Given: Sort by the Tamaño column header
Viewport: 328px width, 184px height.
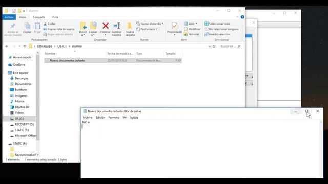Looking at the screenshot, I should point(173,54).
